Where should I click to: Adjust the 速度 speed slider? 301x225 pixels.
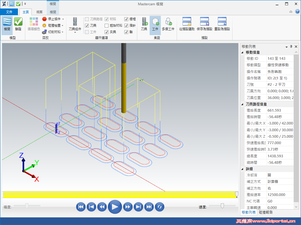click(x=222, y=206)
